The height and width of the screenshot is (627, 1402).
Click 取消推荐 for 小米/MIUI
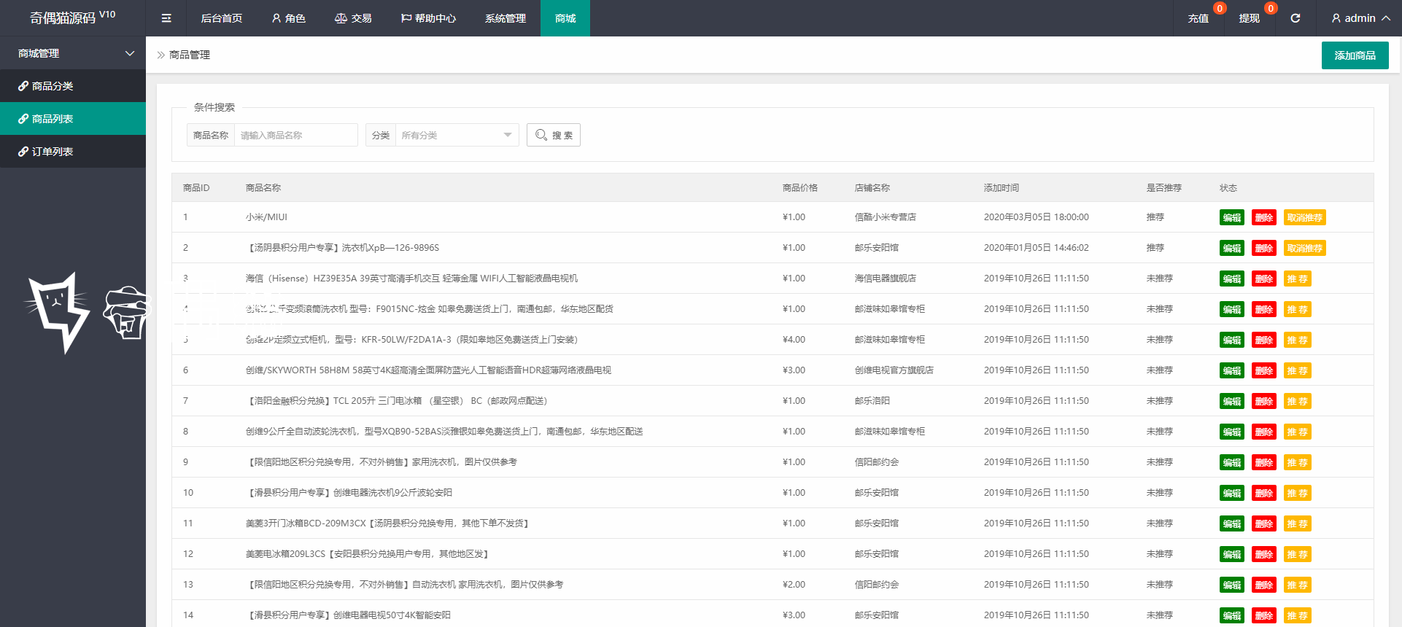(x=1305, y=217)
